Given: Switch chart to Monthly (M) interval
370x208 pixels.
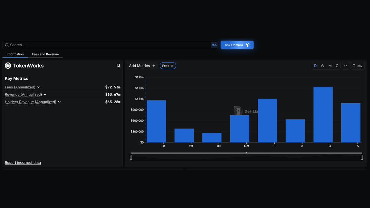Looking at the screenshot, I should pos(330,66).
